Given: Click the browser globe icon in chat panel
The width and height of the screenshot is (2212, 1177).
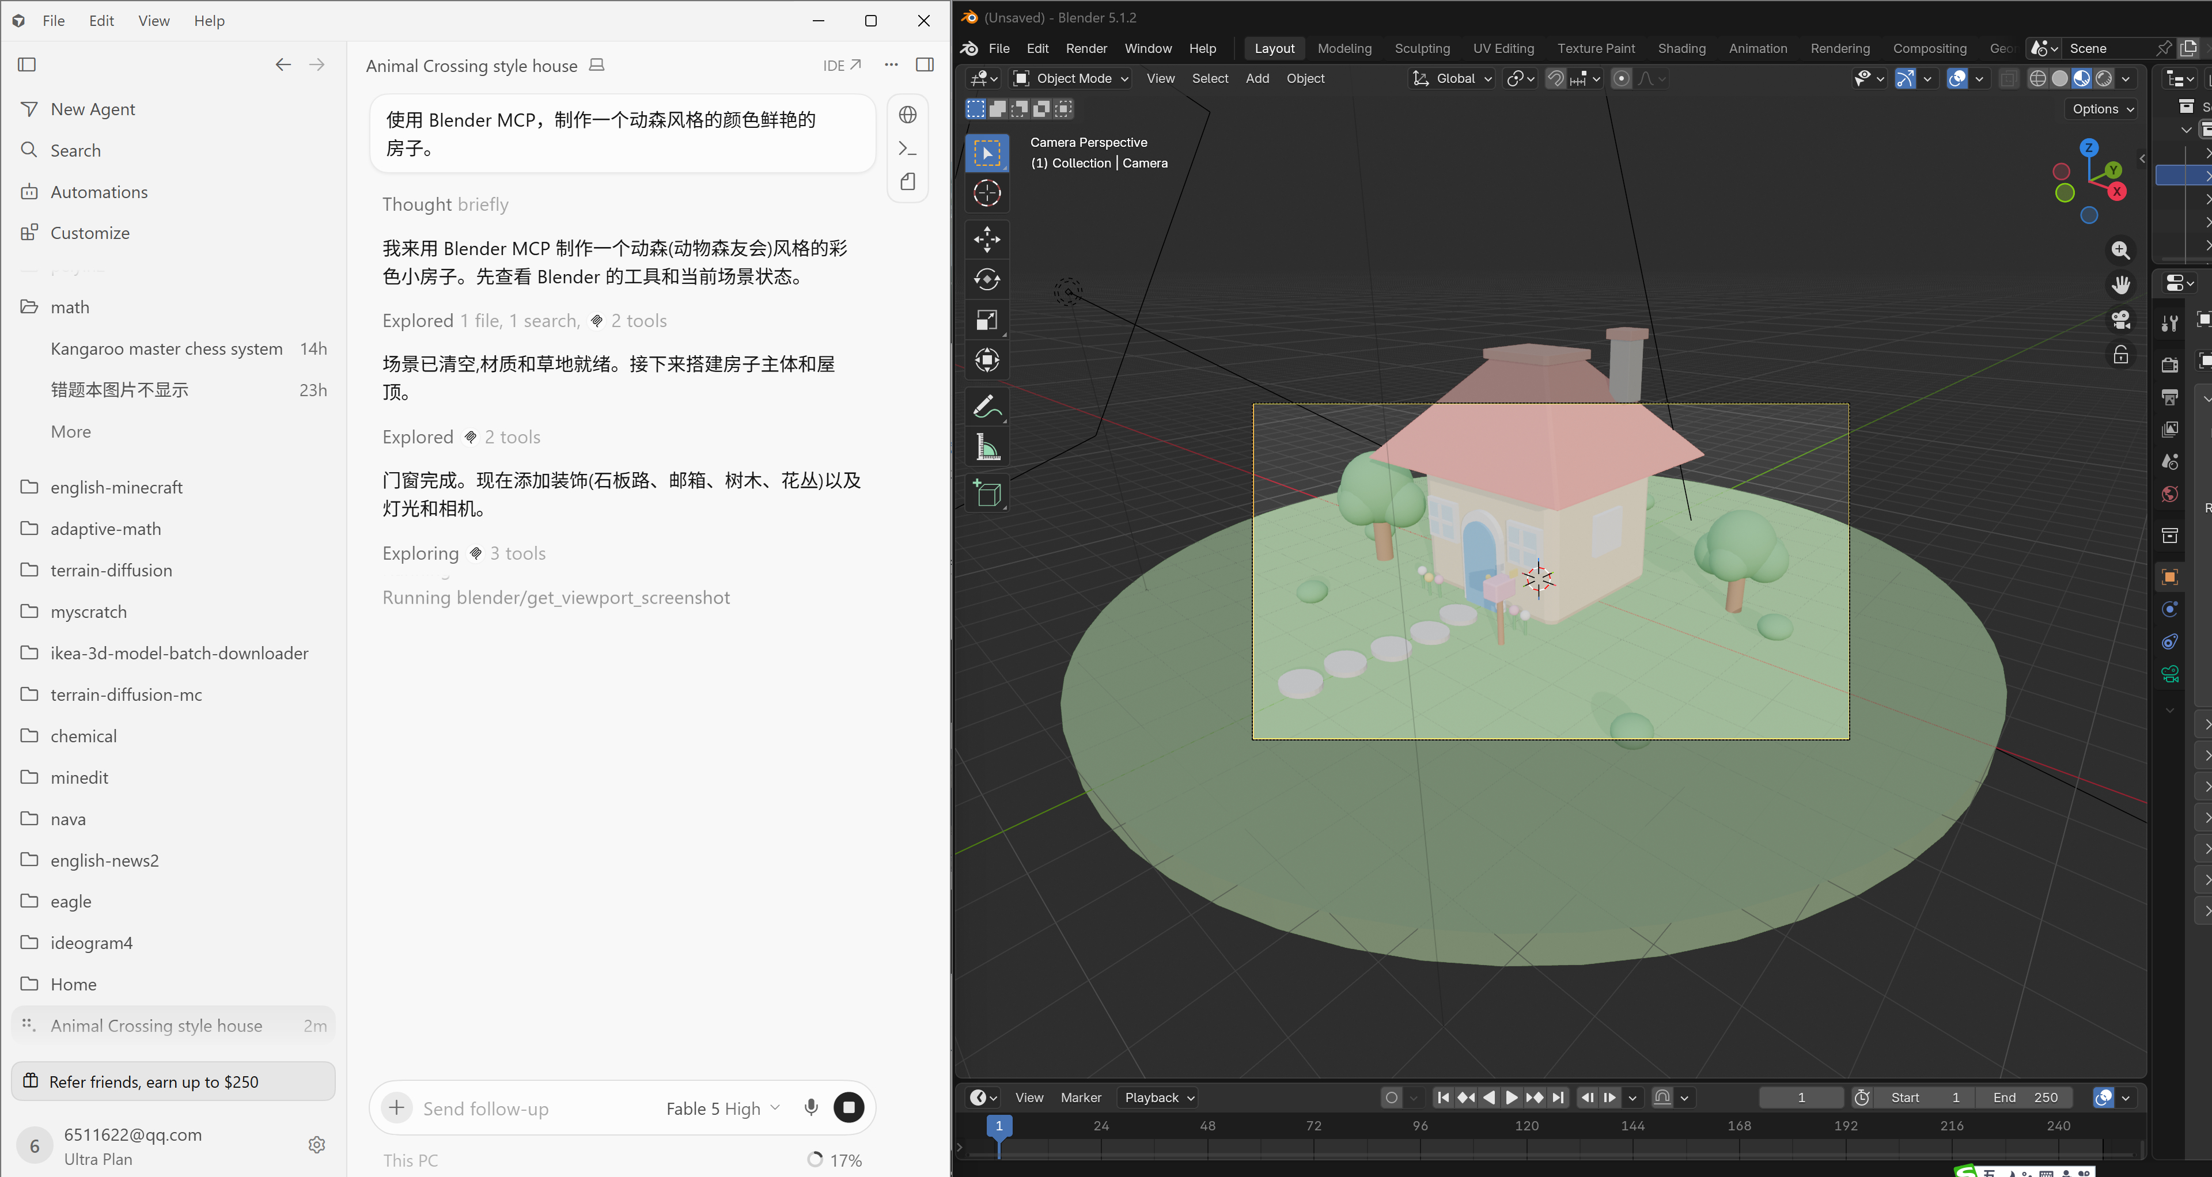Looking at the screenshot, I should pos(908,114).
